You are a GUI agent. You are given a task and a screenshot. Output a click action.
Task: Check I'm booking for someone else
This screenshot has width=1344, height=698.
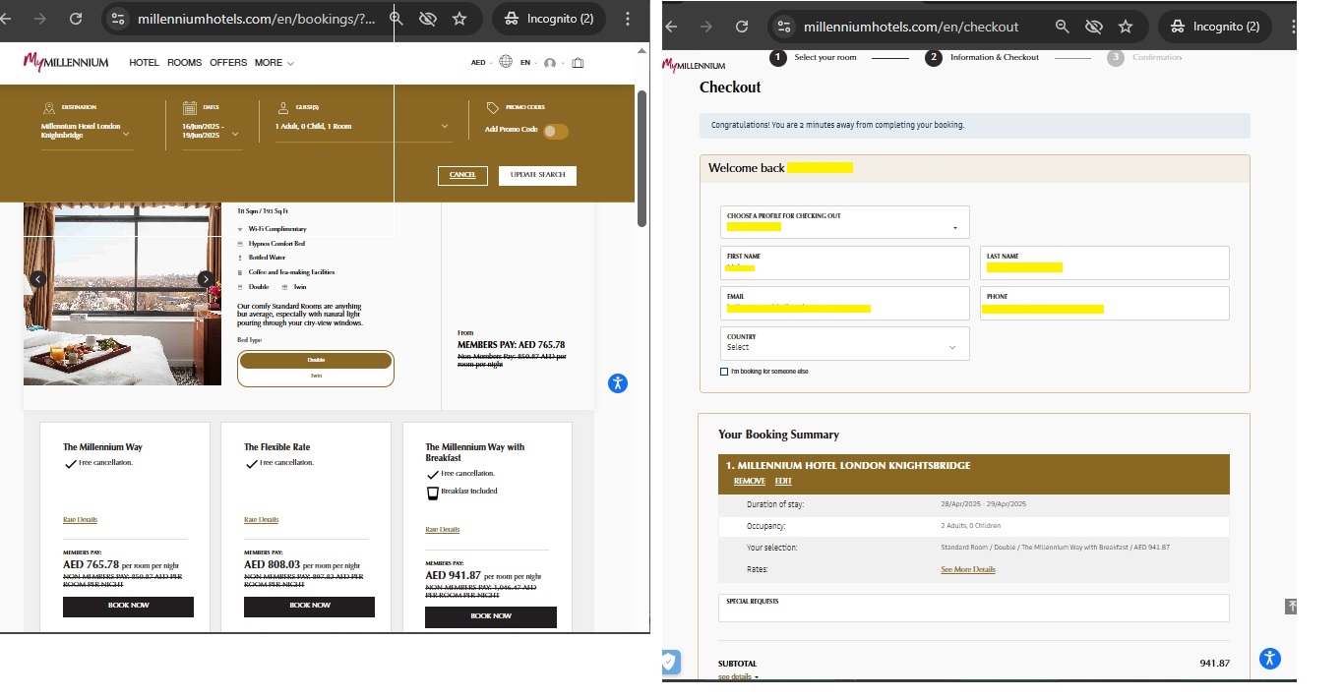click(x=724, y=372)
